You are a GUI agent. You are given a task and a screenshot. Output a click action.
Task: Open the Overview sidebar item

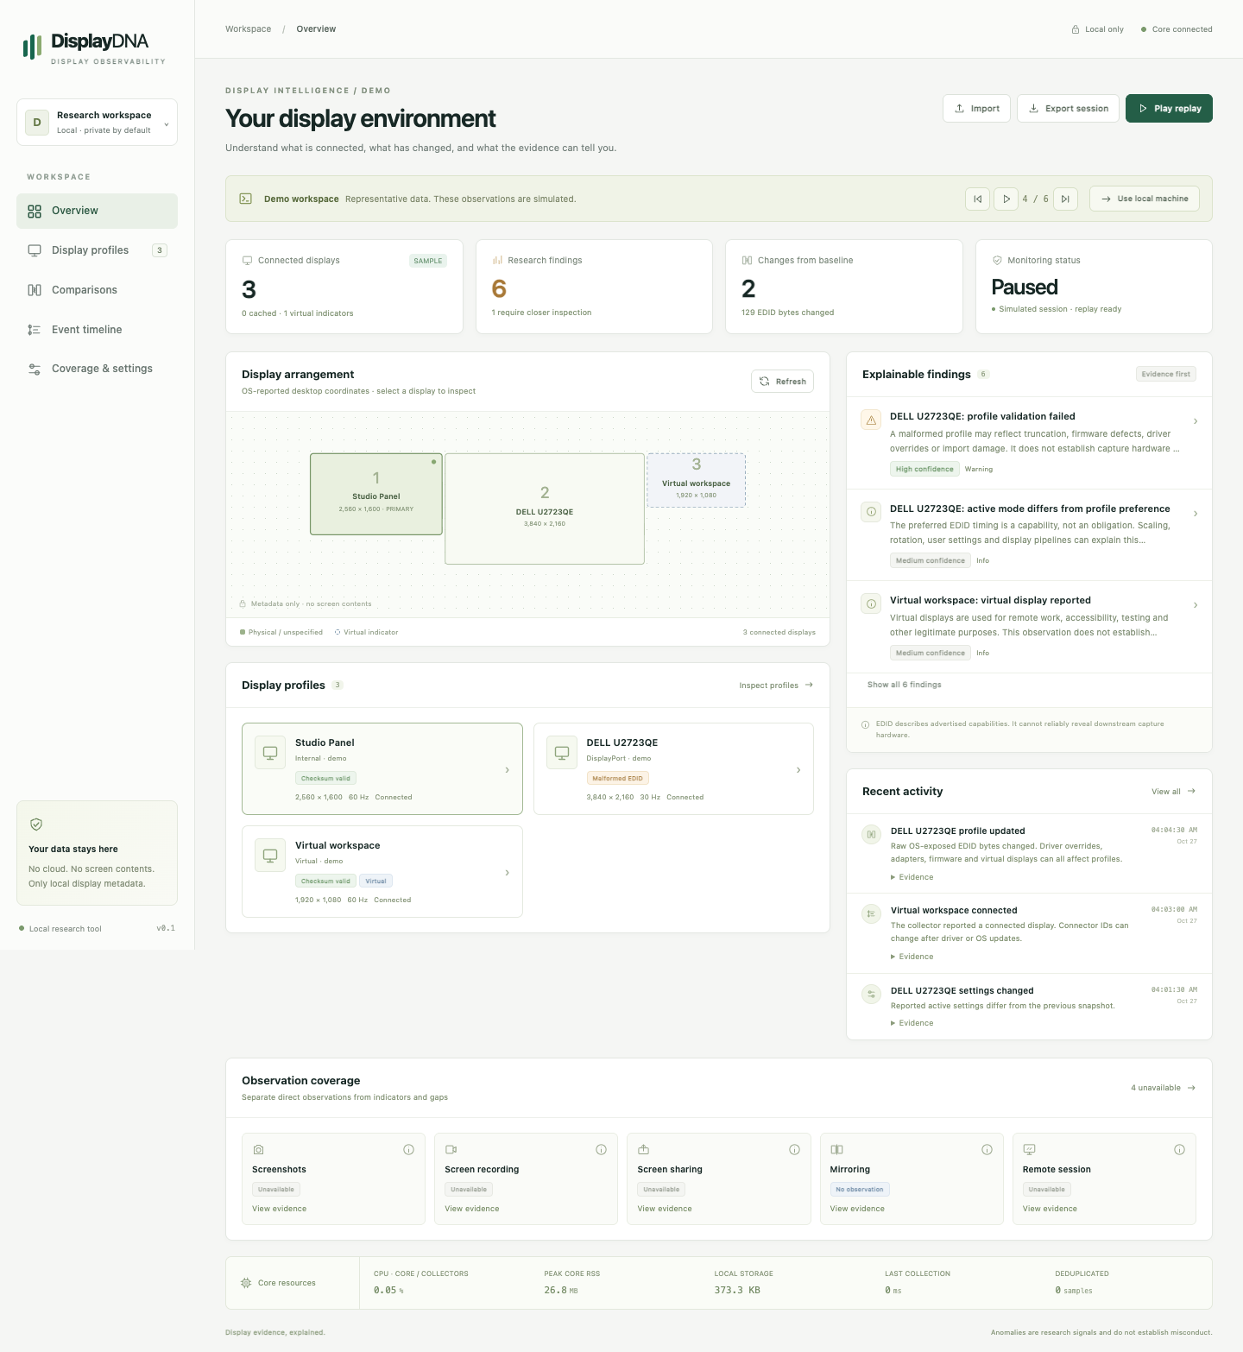click(97, 211)
